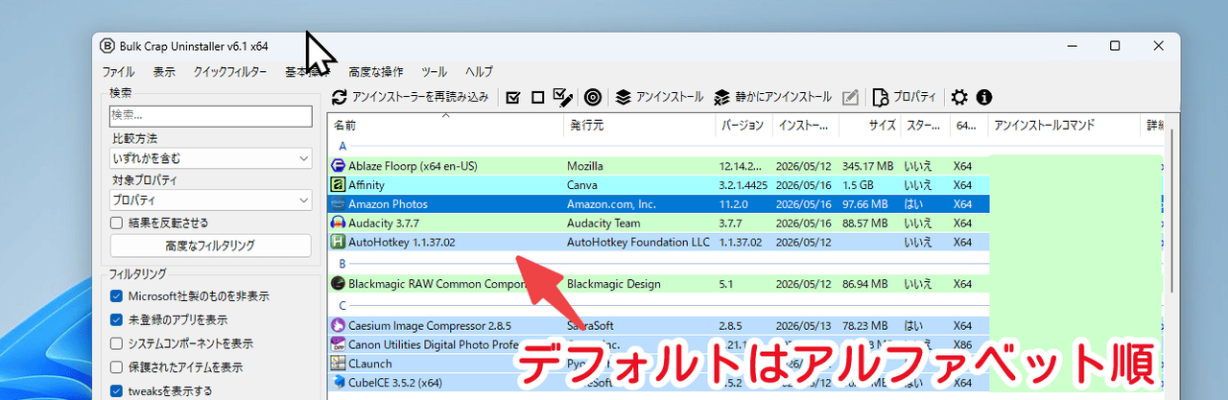Click the Caesium Image Compressor icon
The height and width of the screenshot is (400, 1228).
[338, 325]
